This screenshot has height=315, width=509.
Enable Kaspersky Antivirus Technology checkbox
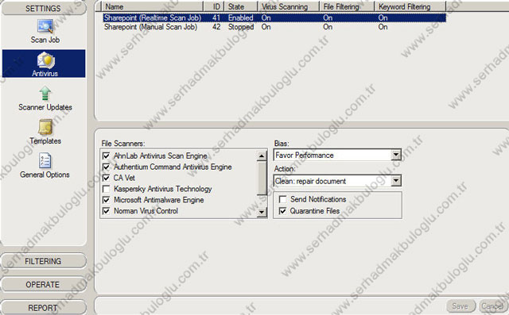pos(106,189)
